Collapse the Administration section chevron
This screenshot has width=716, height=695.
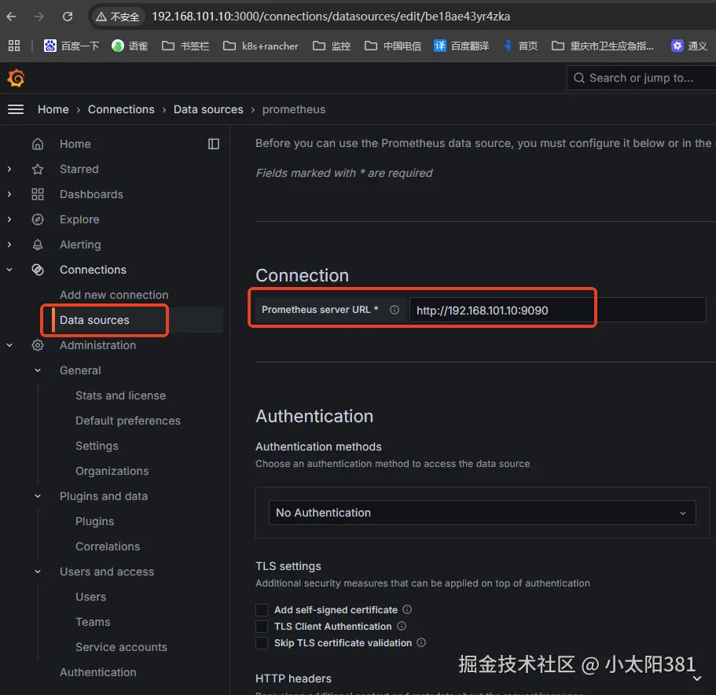[9, 345]
